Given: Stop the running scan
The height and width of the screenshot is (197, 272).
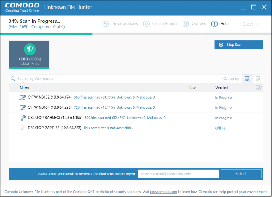Looking at the screenshot, I should (239, 45).
